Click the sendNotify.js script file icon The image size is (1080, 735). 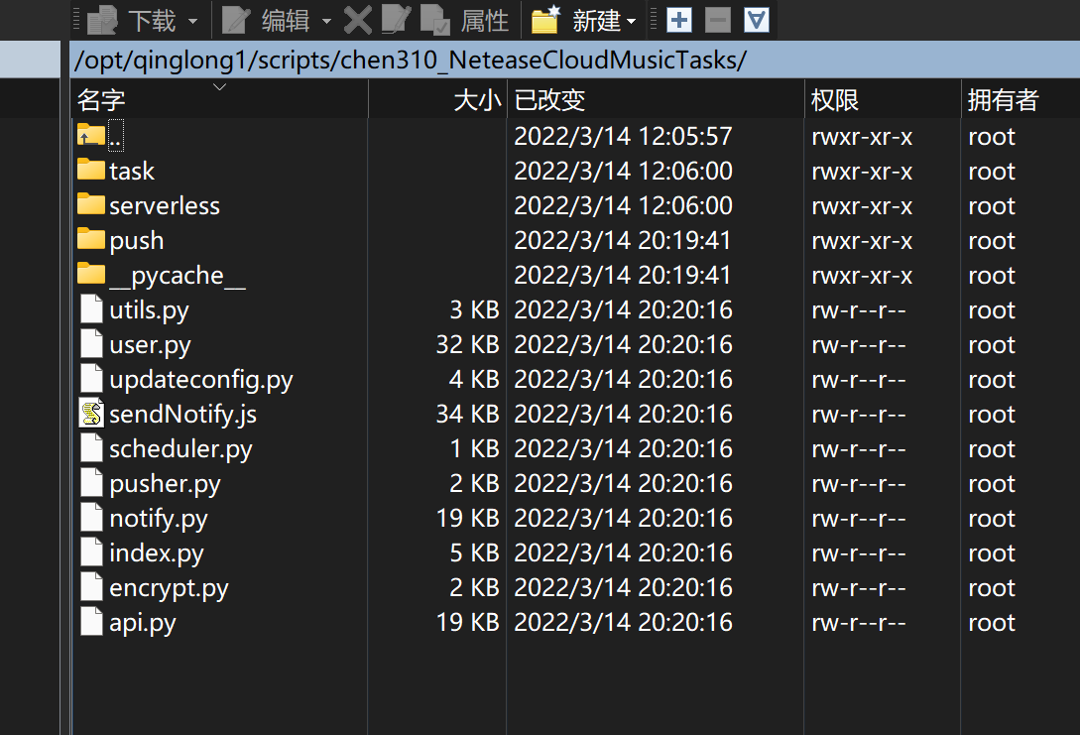(90, 413)
